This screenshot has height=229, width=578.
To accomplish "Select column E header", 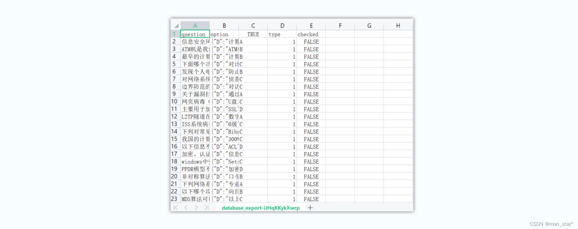I will 311,26.
